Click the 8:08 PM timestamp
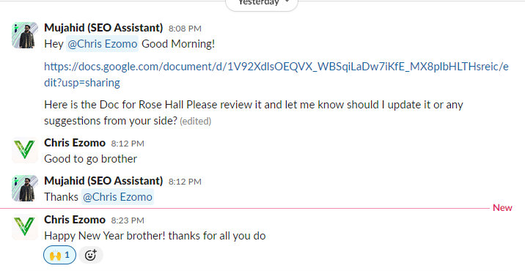Viewport: 525px width, 271px height. [x=185, y=29]
